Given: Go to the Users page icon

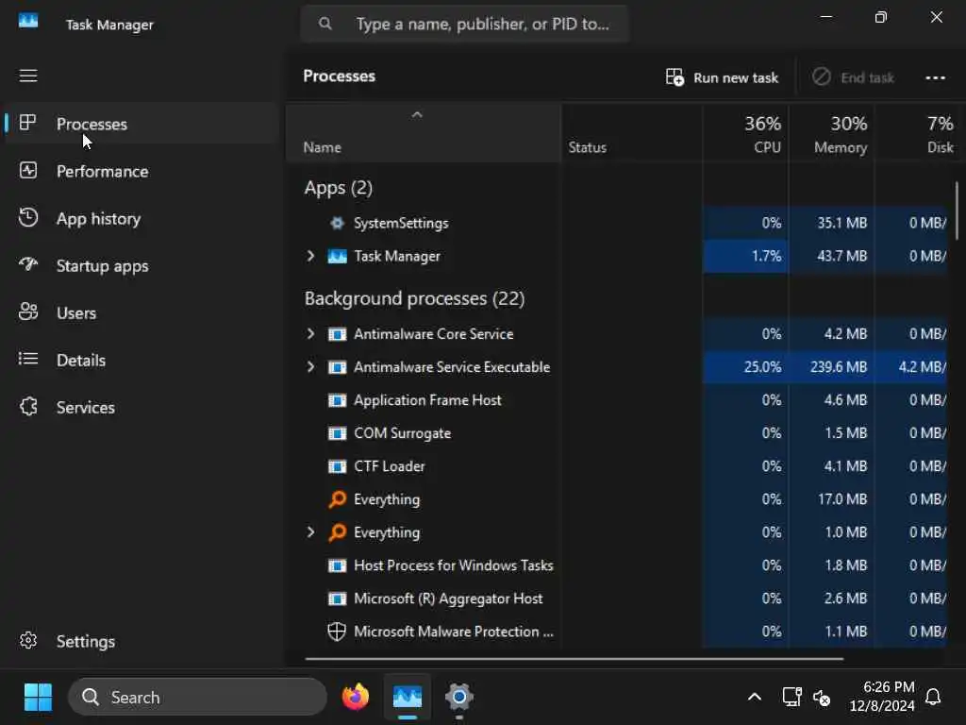Looking at the screenshot, I should (x=28, y=312).
